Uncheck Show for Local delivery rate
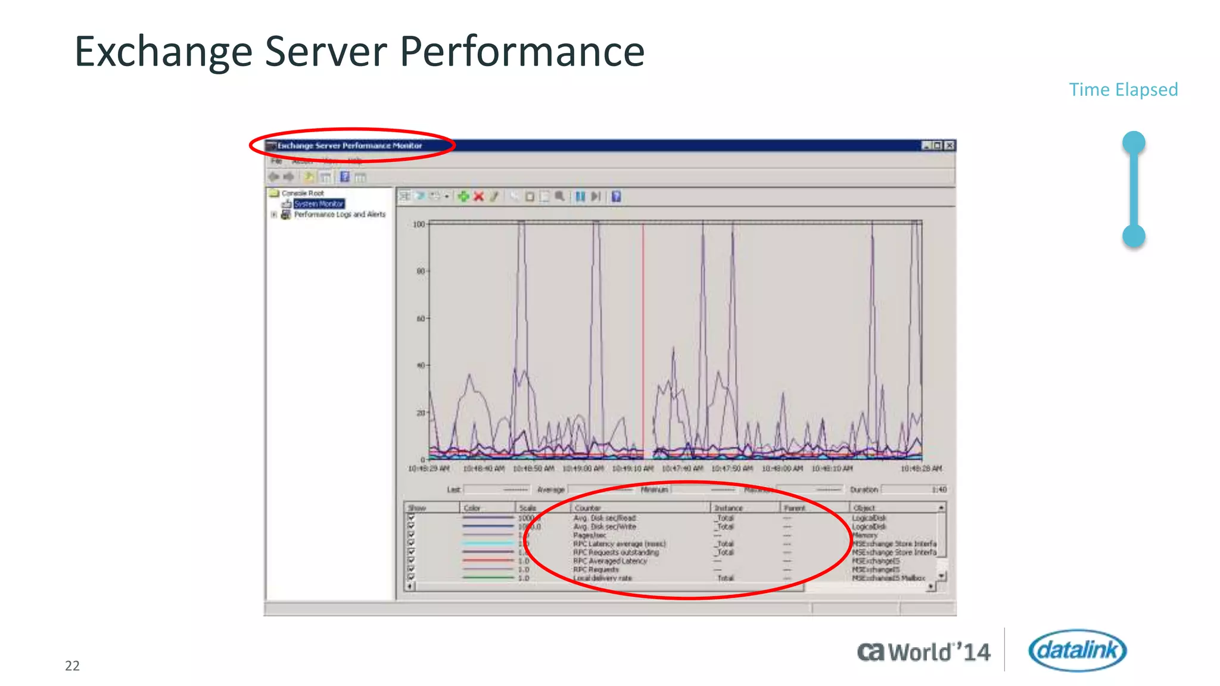 tap(411, 577)
